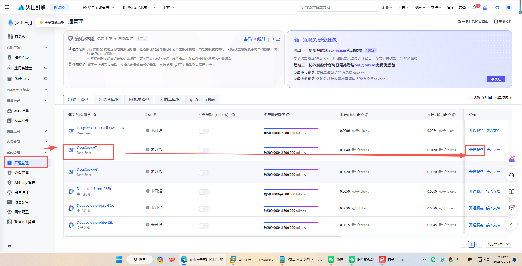The height and width of the screenshot is (266, 522).
Task: Open 用量统计 in the sidebar
Action: click(22, 192)
